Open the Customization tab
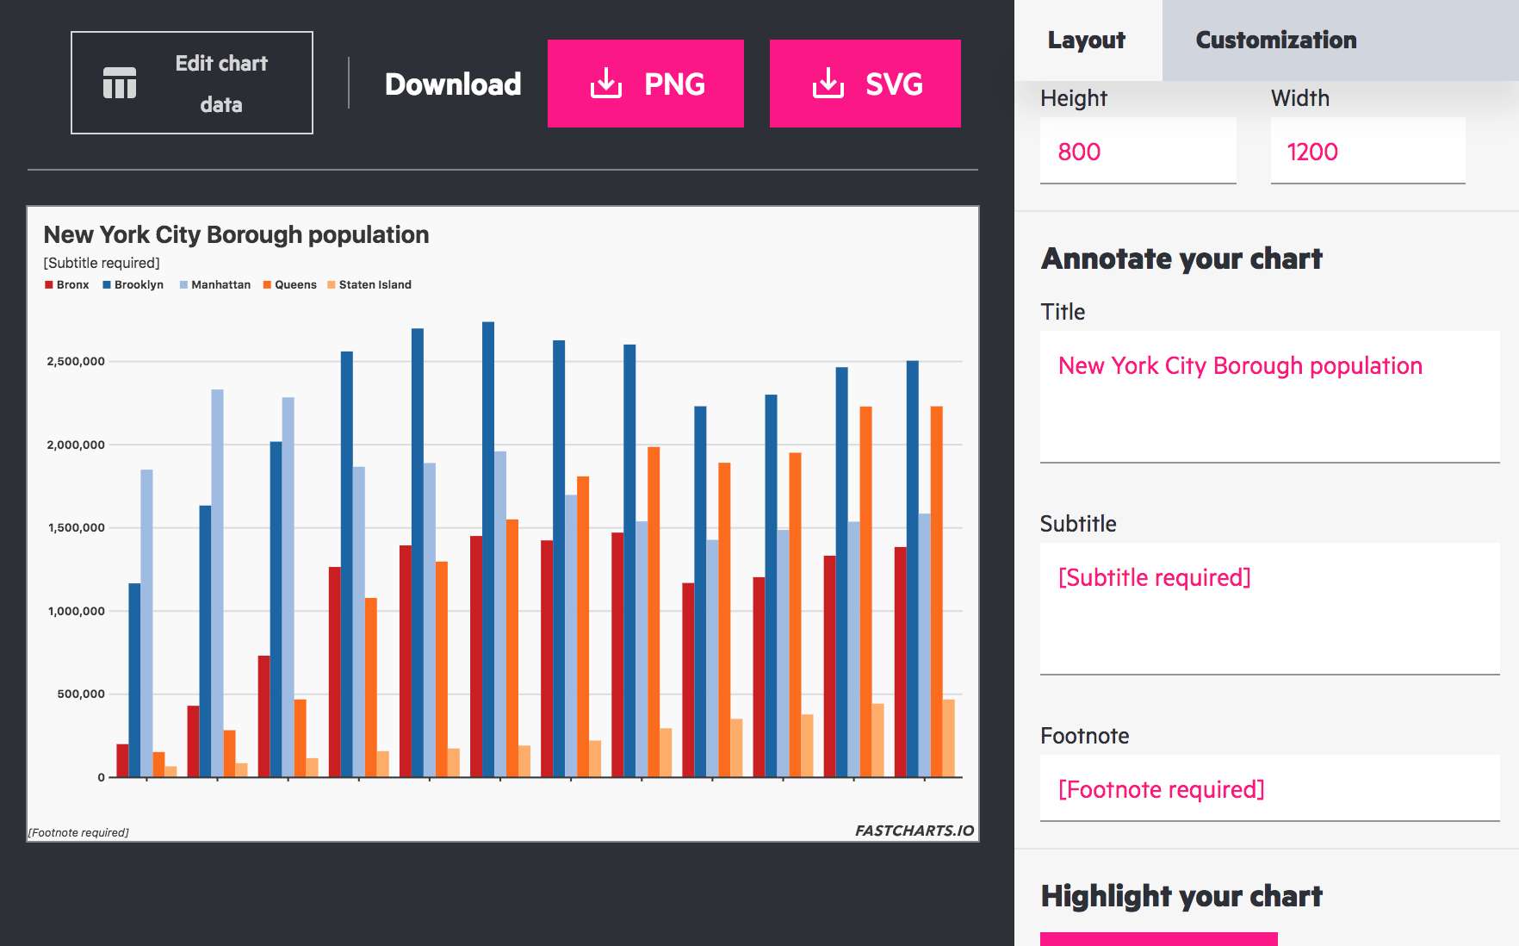Image resolution: width=1519 pixels, height=946 pixels. coord(1275,40)
